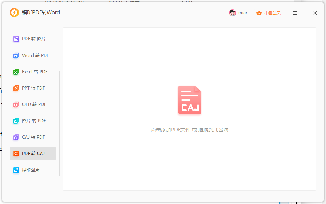Close the Foxit converter window
The width and height of the screenshot is (326, 204).
coord(315,13)
